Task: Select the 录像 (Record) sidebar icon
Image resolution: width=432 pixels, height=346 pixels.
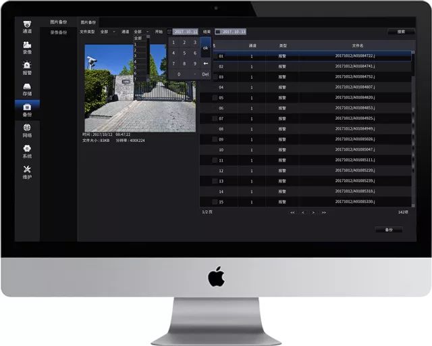Action: click(27, 45)
